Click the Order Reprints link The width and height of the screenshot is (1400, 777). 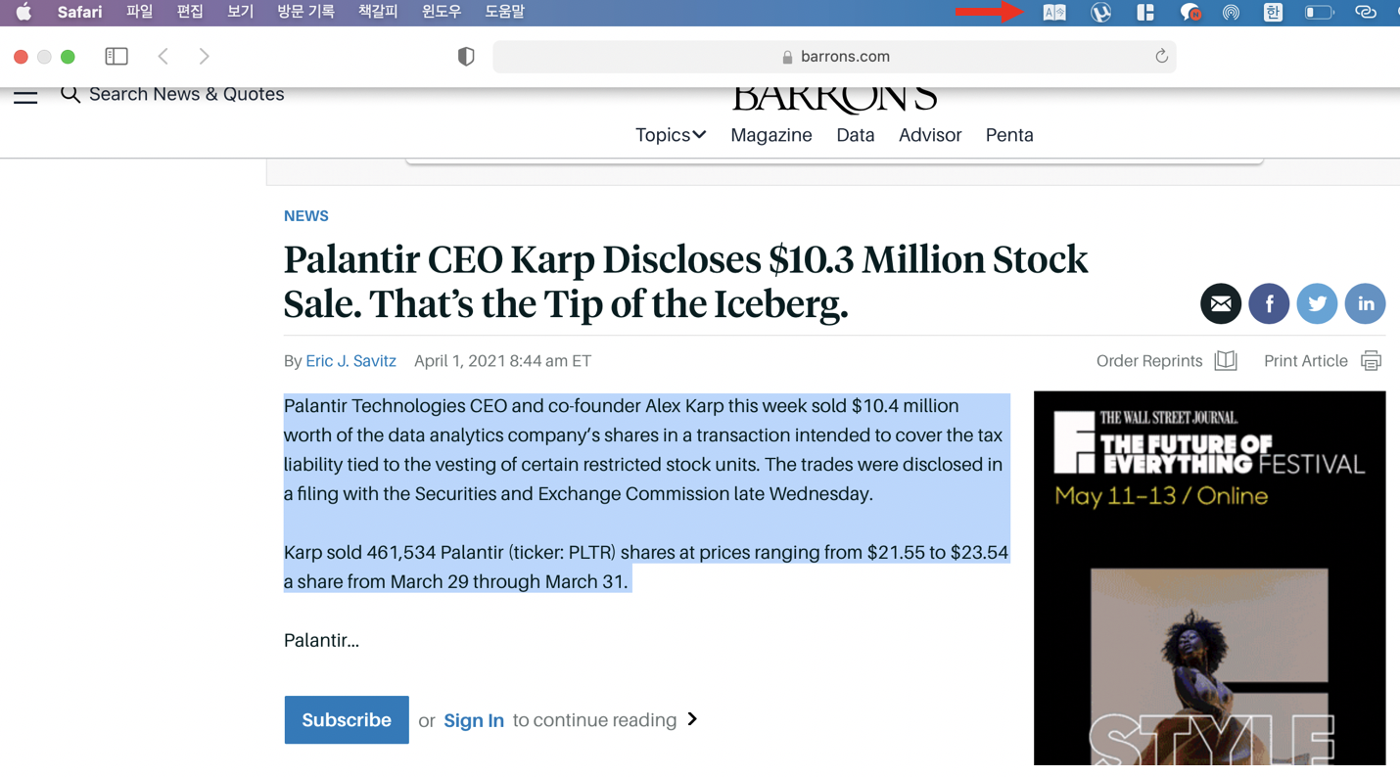tap(1149, 361)
